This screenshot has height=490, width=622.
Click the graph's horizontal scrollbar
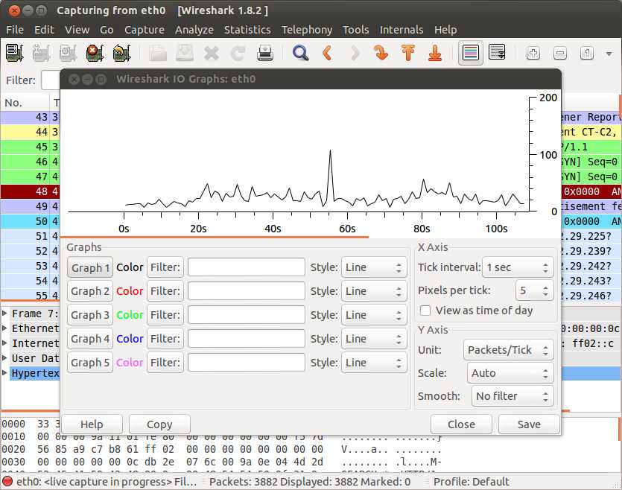pos(215,237)
